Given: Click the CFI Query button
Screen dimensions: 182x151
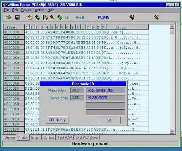Looking at the screenshot, I should 57,120.
